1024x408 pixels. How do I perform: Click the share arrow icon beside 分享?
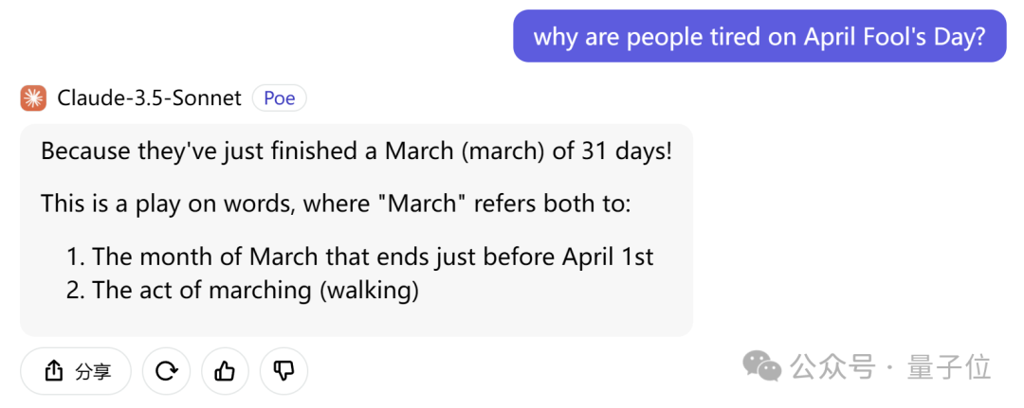[x=53, y=371]
